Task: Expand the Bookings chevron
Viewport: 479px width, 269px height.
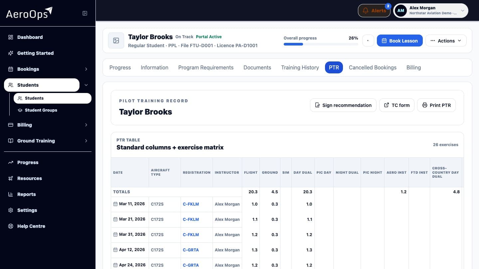Action: click(x=86, y=69)
